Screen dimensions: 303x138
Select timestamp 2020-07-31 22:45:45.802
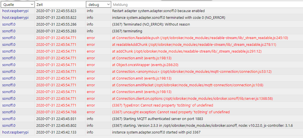(56, 126)
